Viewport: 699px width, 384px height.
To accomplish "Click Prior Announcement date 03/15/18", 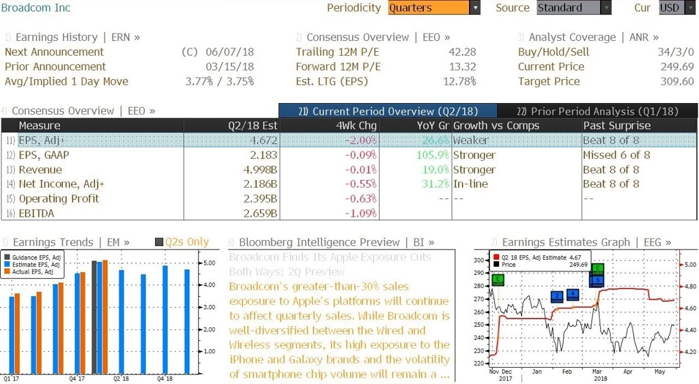I will point(229,66).
